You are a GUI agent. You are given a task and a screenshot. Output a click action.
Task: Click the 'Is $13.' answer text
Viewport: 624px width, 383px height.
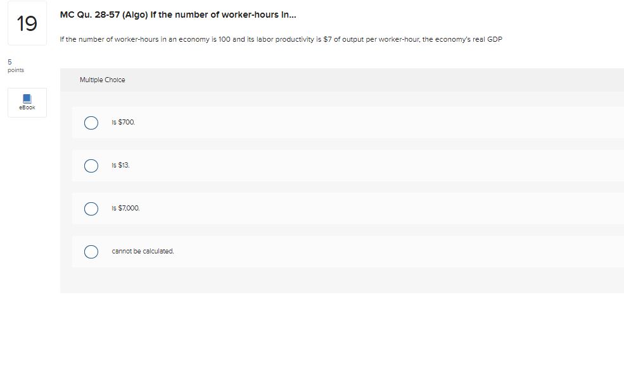pyautogui.click(x=120, y=165)
